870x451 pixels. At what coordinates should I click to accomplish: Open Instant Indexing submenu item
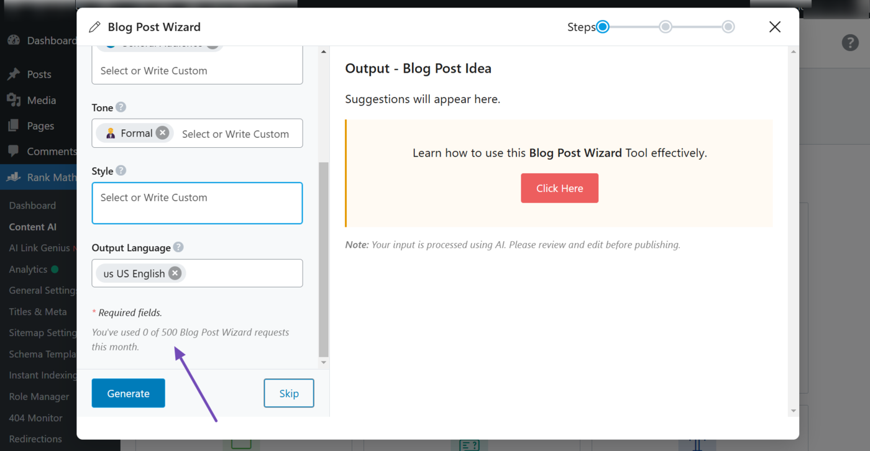42,375
